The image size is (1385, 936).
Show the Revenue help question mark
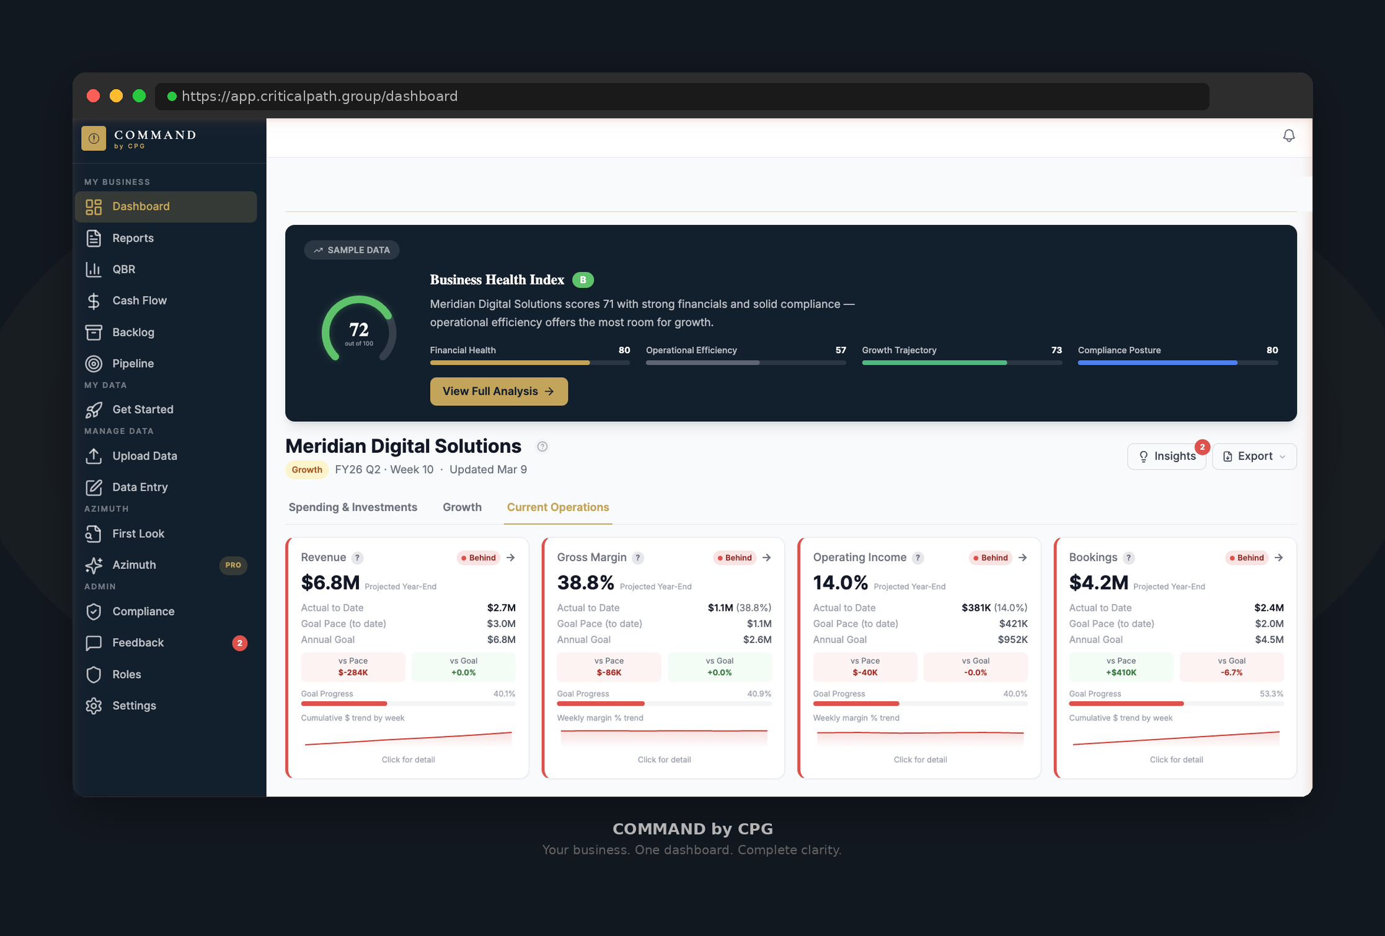click(357, 558)
